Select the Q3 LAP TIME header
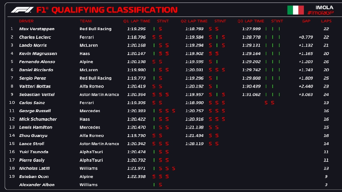This screenshot has height=192, width=342. tap(251, 21)
